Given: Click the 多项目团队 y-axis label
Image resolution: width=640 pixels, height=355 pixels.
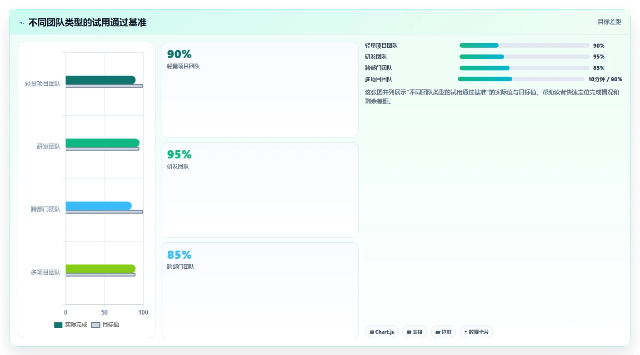Looking at the screenshot, I should pyautogui.click(x=45, y=272).
